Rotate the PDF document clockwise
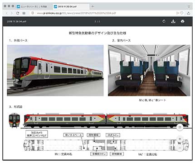Viewport: 195px width, 163px height. (x=164, y=21)
